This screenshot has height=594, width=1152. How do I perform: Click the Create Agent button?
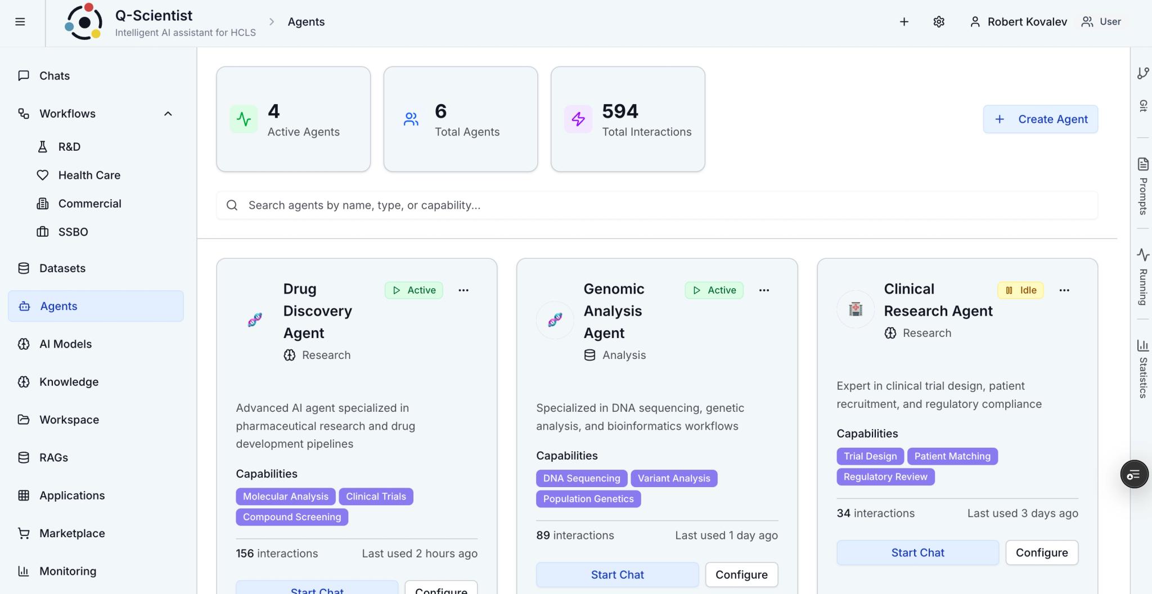point(1039,119)
